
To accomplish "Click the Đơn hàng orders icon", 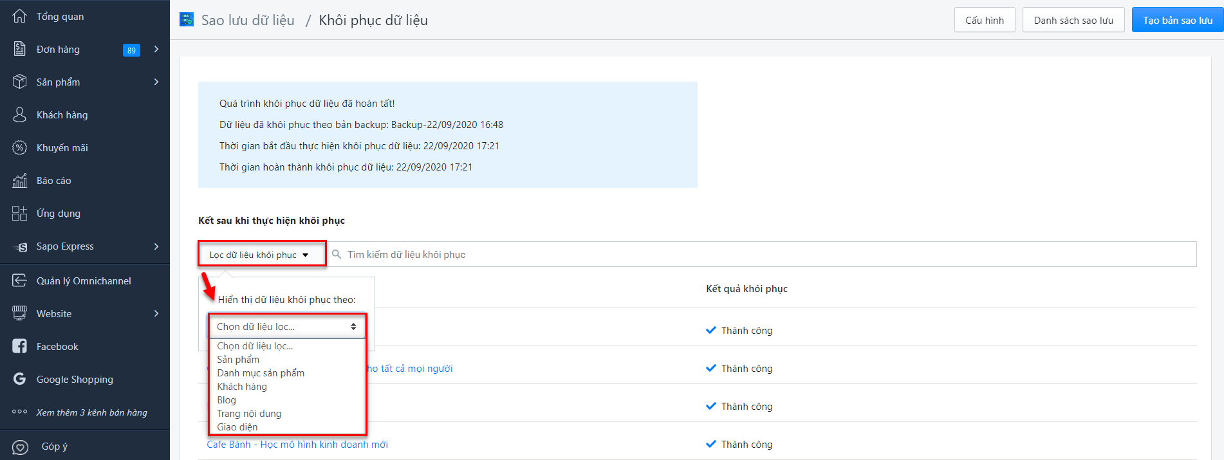I will (x=20, y=49).
